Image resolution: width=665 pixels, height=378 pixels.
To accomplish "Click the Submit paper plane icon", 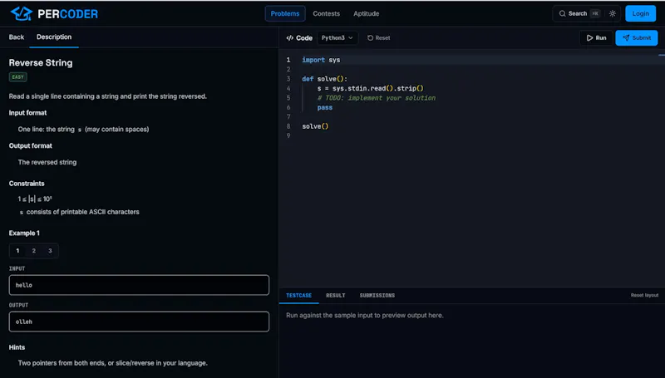I will [626, 37].
